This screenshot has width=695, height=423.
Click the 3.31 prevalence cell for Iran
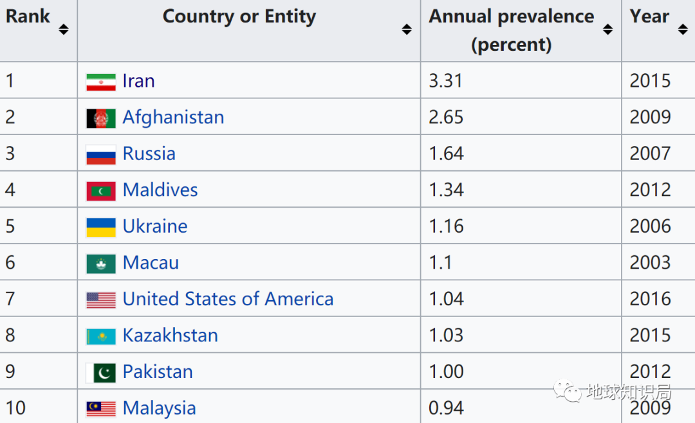tap(445, 81)
